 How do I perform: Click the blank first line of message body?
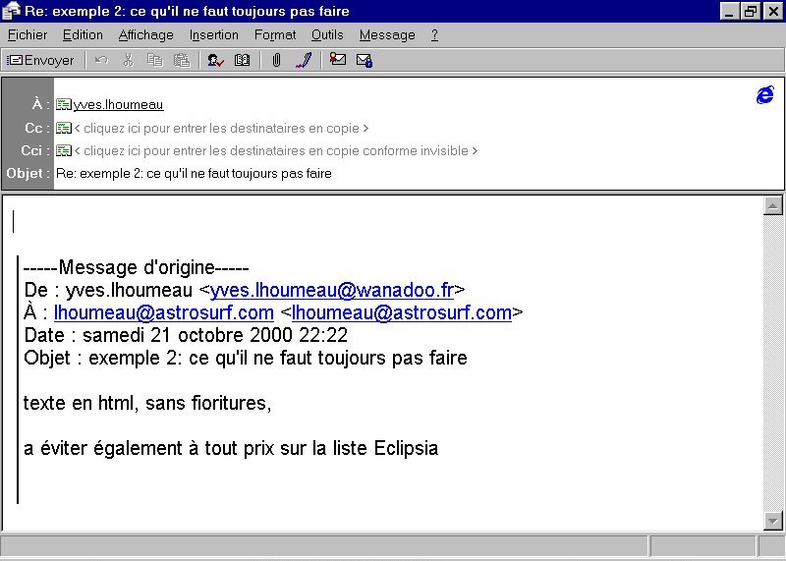[x=381, y=222]
